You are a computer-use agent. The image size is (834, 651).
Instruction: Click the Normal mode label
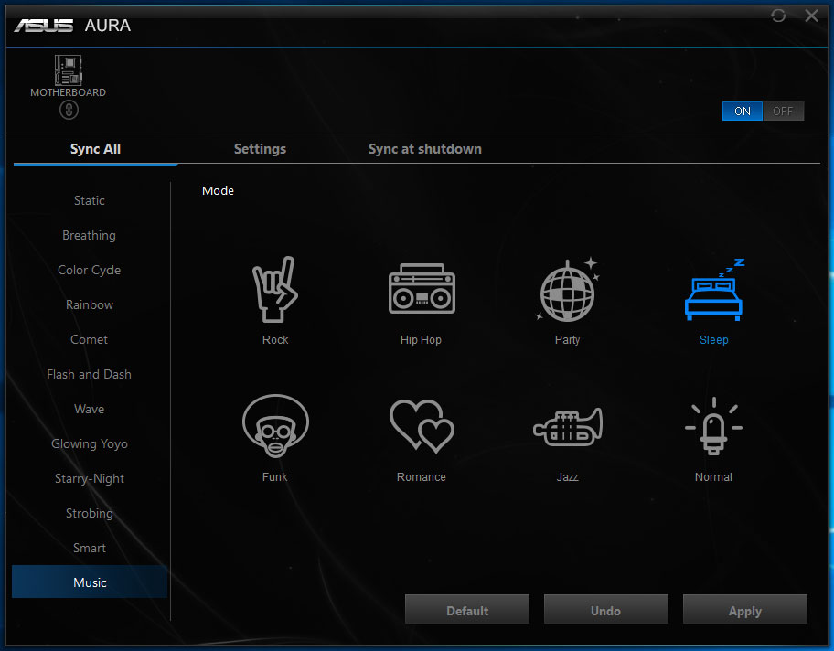(714, 477)
